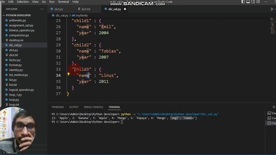Click the "Linus" string on line 34
The image size is (276, 155).
tap(107, 75)
